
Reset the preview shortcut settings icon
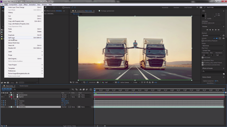tap(223, 35)
